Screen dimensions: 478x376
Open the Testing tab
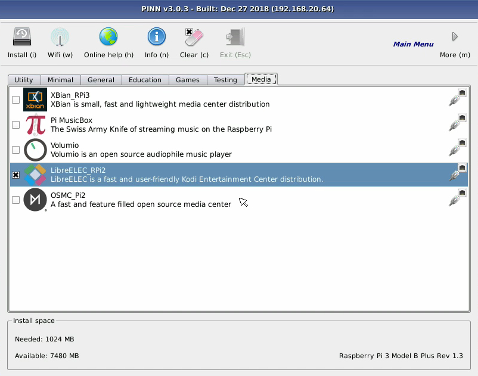pos(225,80)
